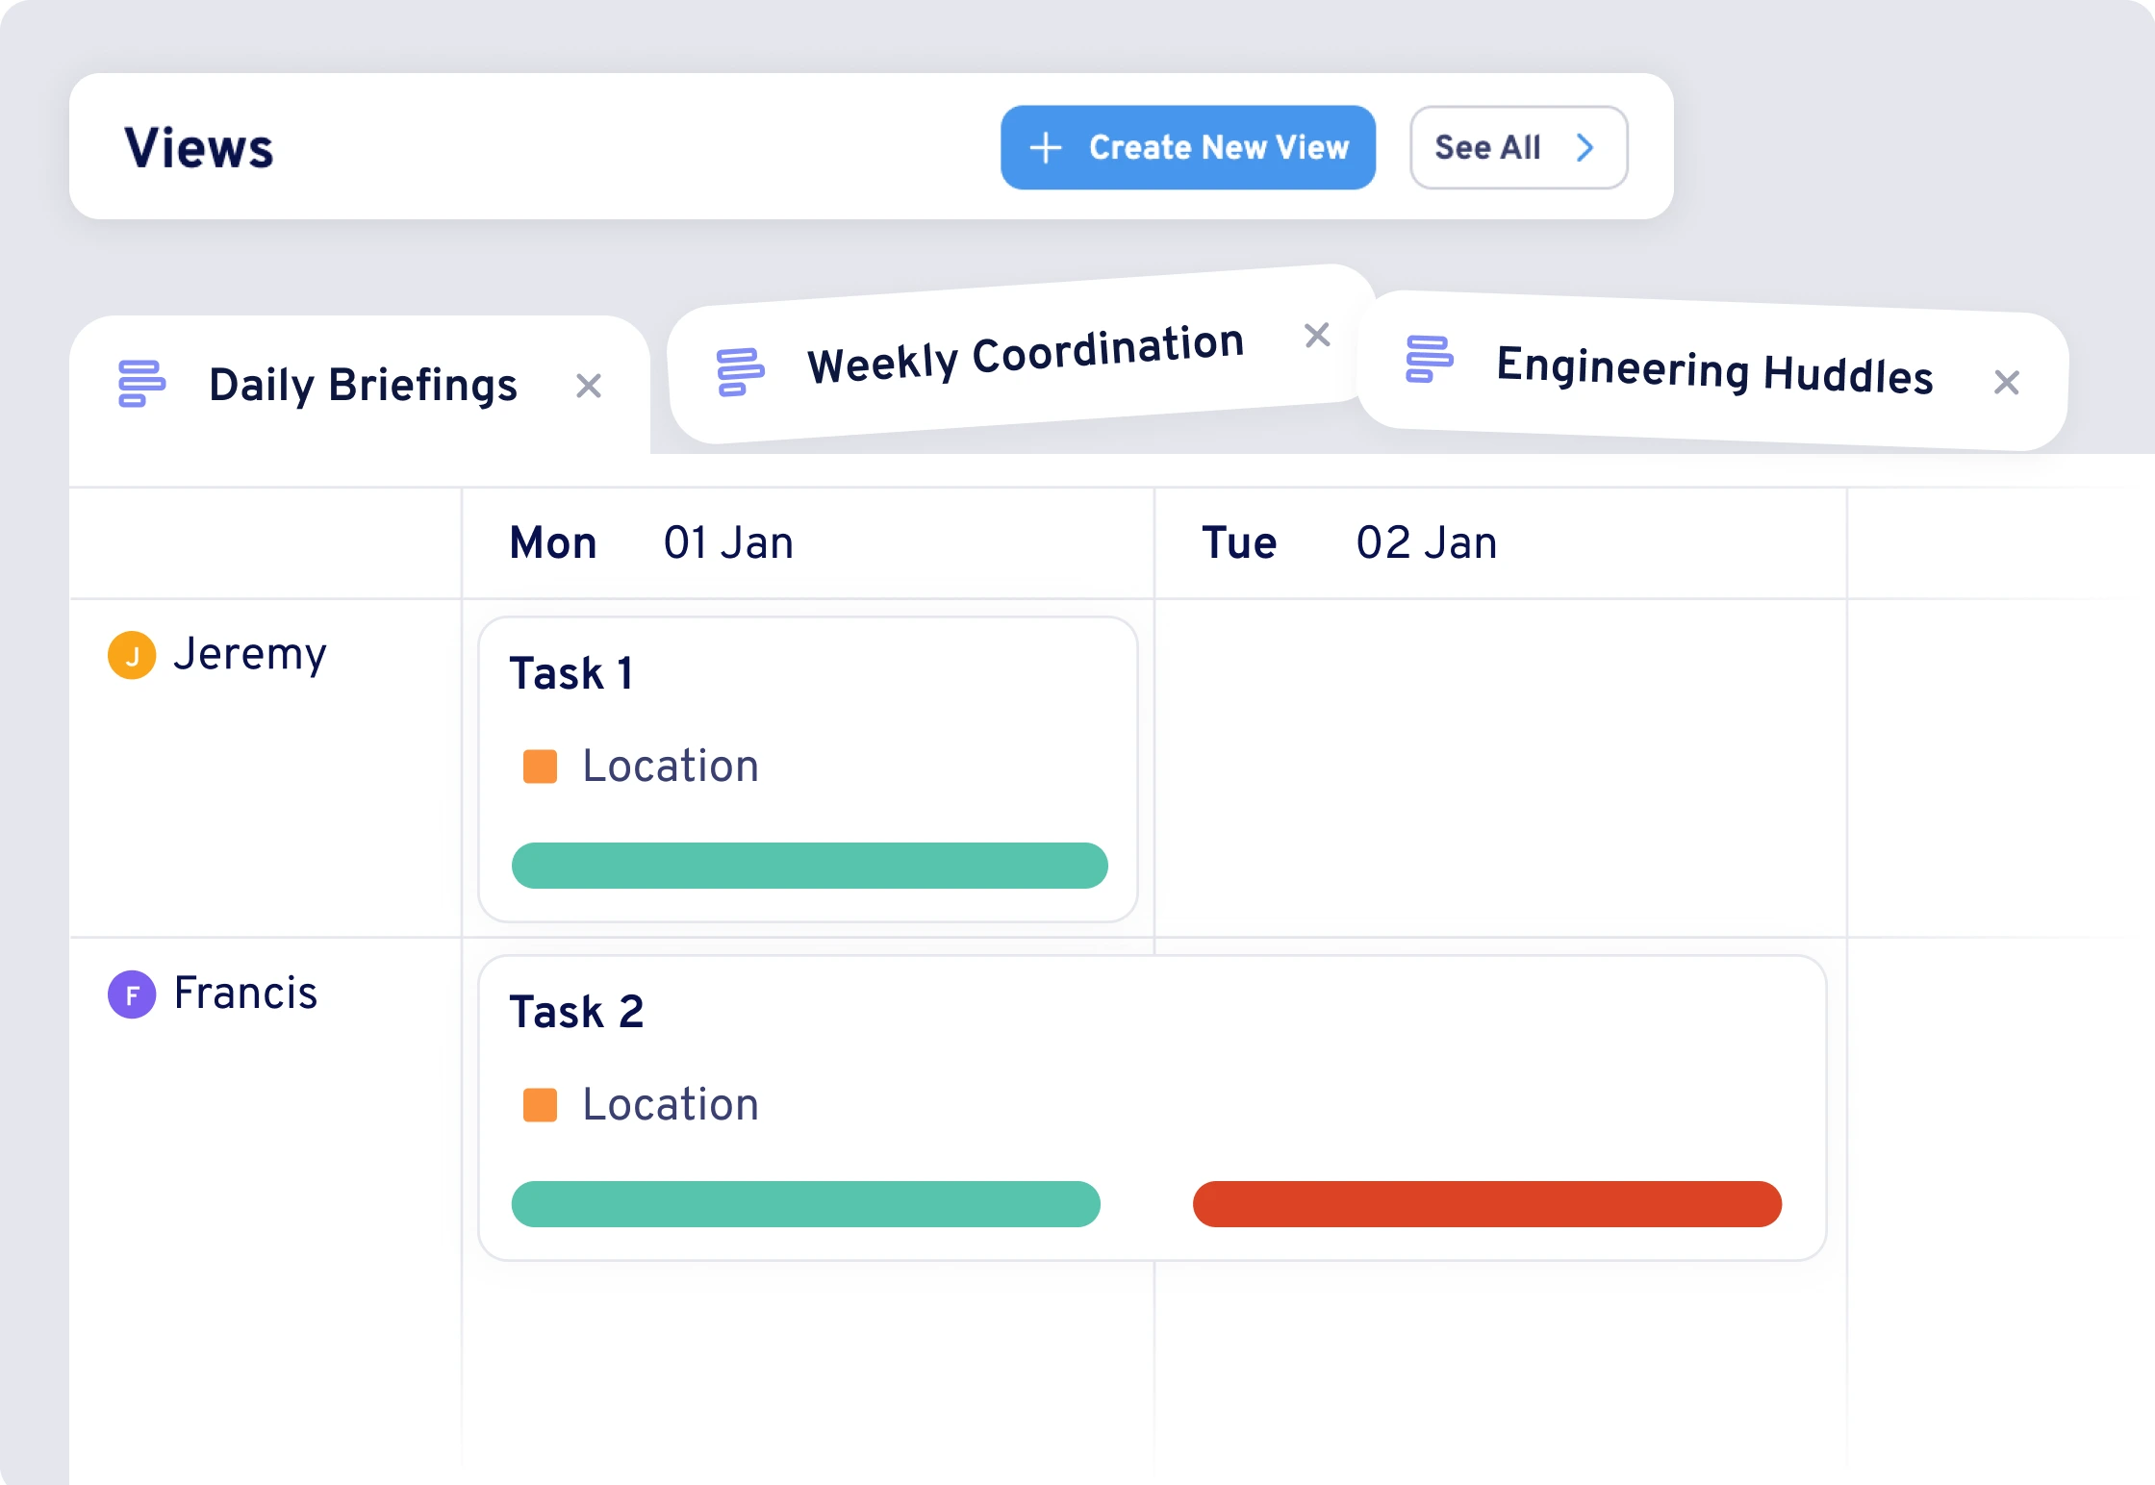
Task: Click the Gantt icon on Engineering Huddles tab
Action: tap(1429, 359)
